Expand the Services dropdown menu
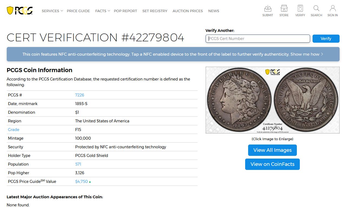This screenshot has height=208, width=345. click(x=52, y=11)
